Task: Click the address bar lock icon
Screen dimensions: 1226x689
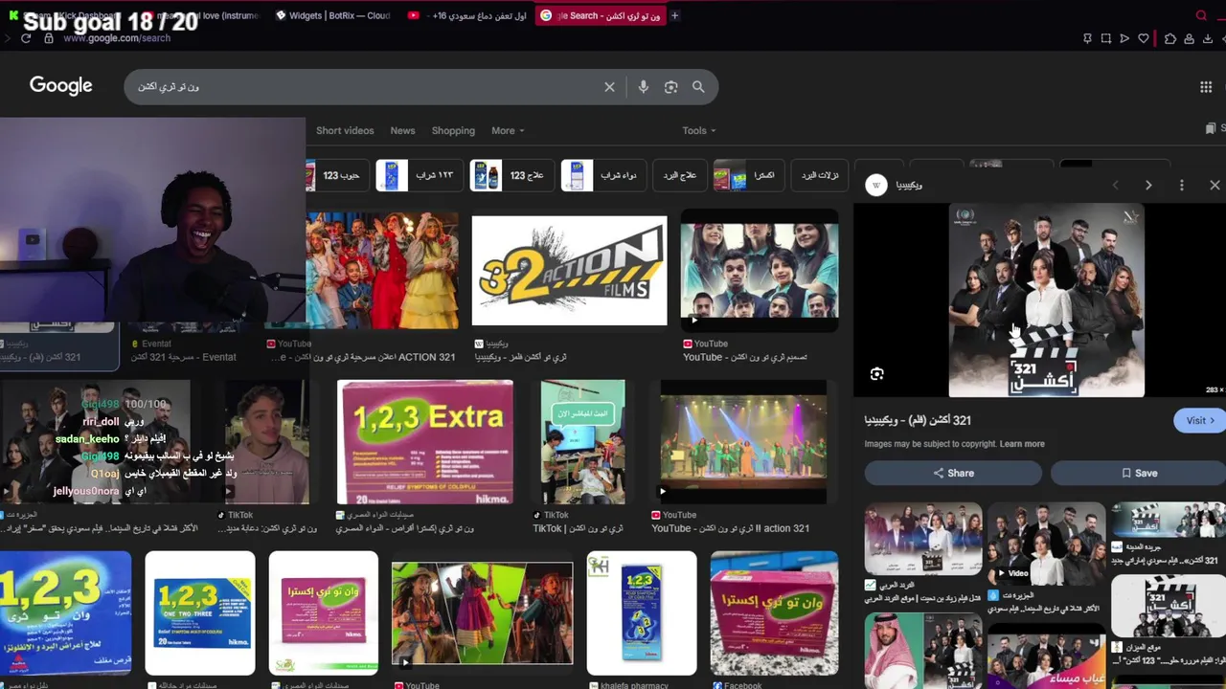Action: pyautogui.click(x=48, y=38)
